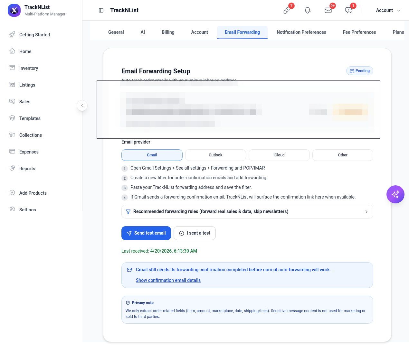Open Collections grid icon

click(12, 135)
